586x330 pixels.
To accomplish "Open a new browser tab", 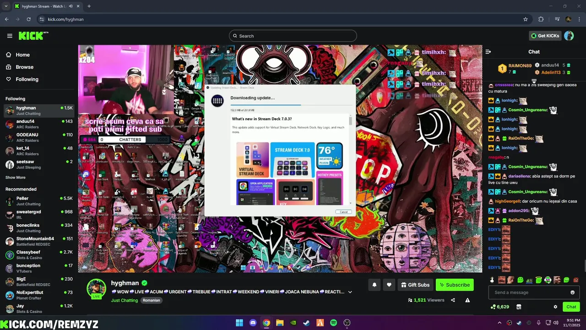I will 89,6.
